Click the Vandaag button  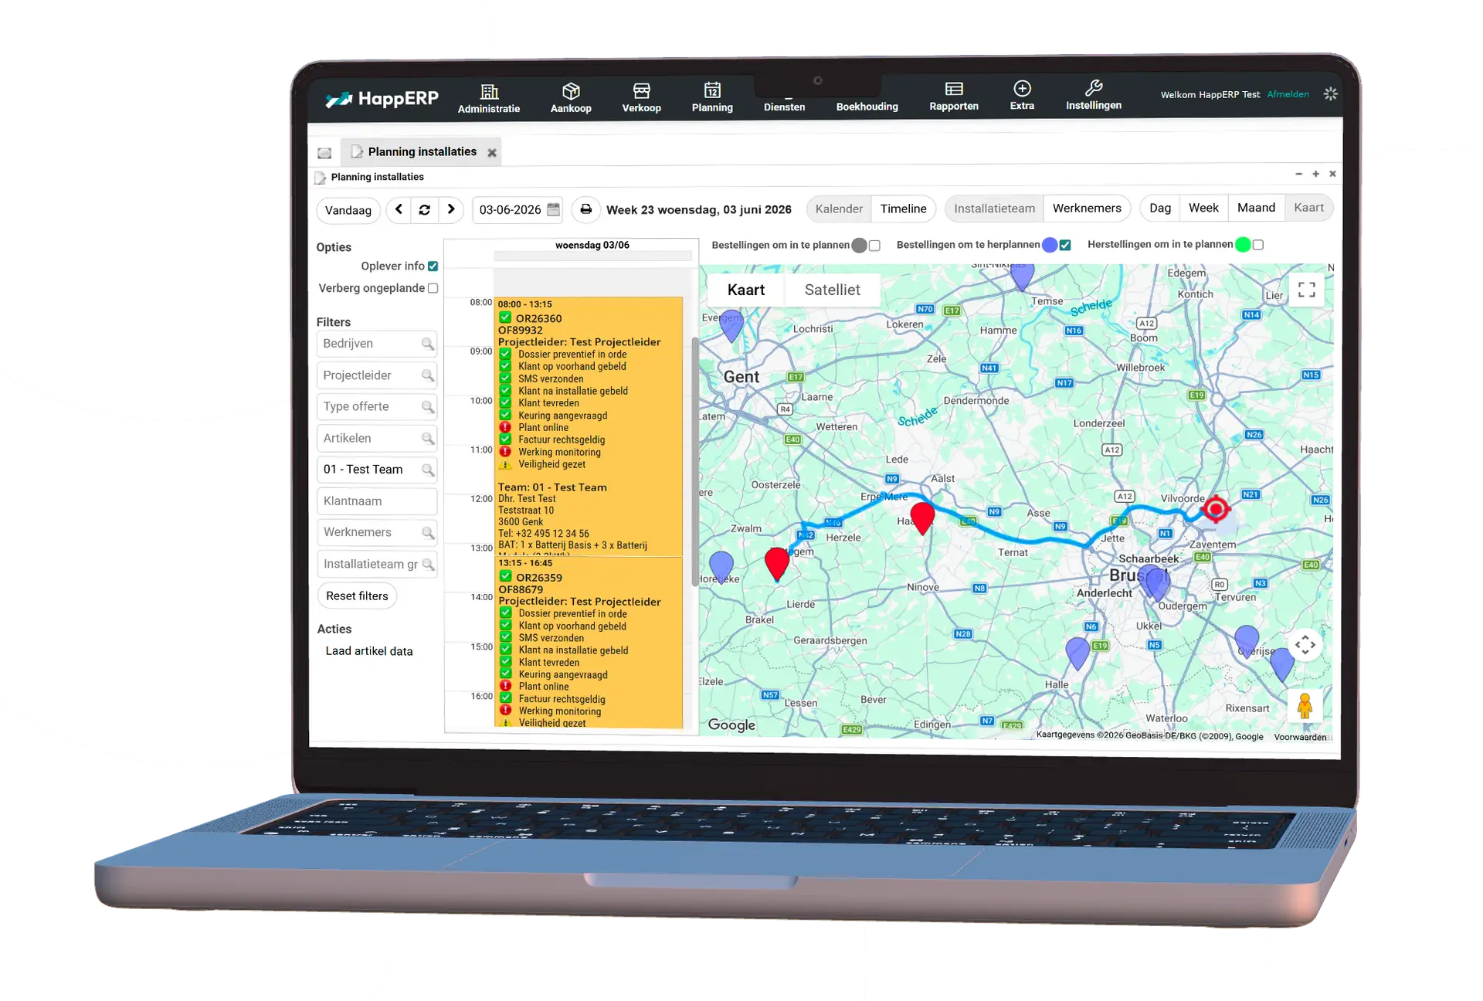348,210
